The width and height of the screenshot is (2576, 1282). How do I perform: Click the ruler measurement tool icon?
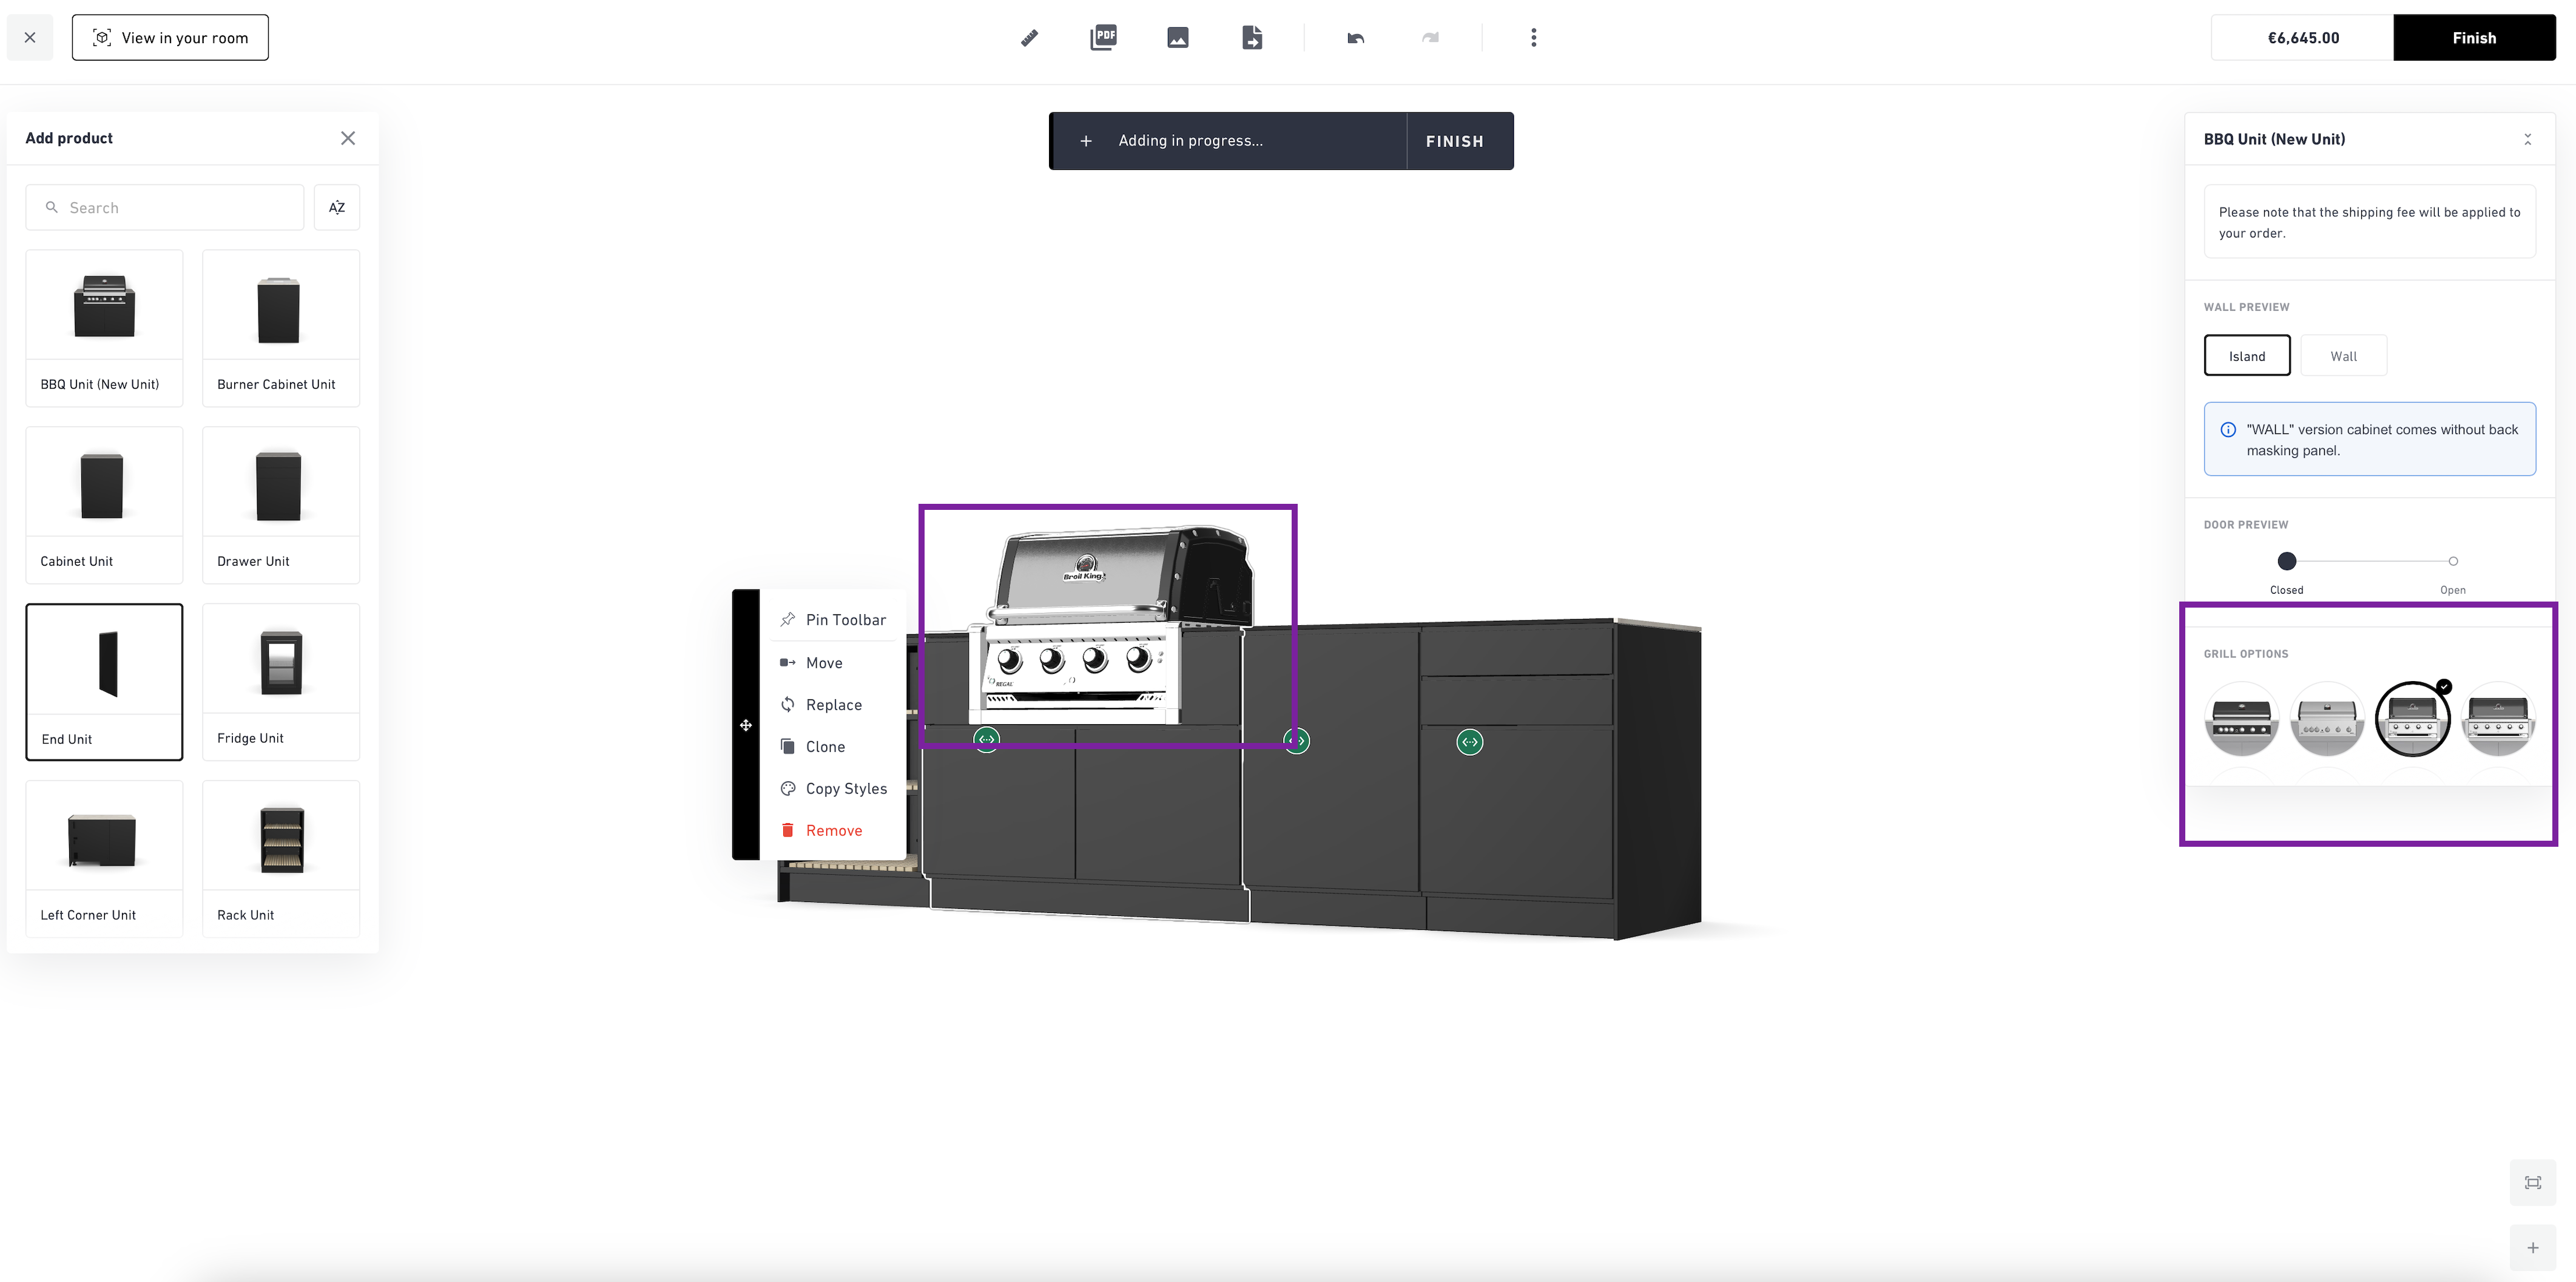[x=1029, y=38]
